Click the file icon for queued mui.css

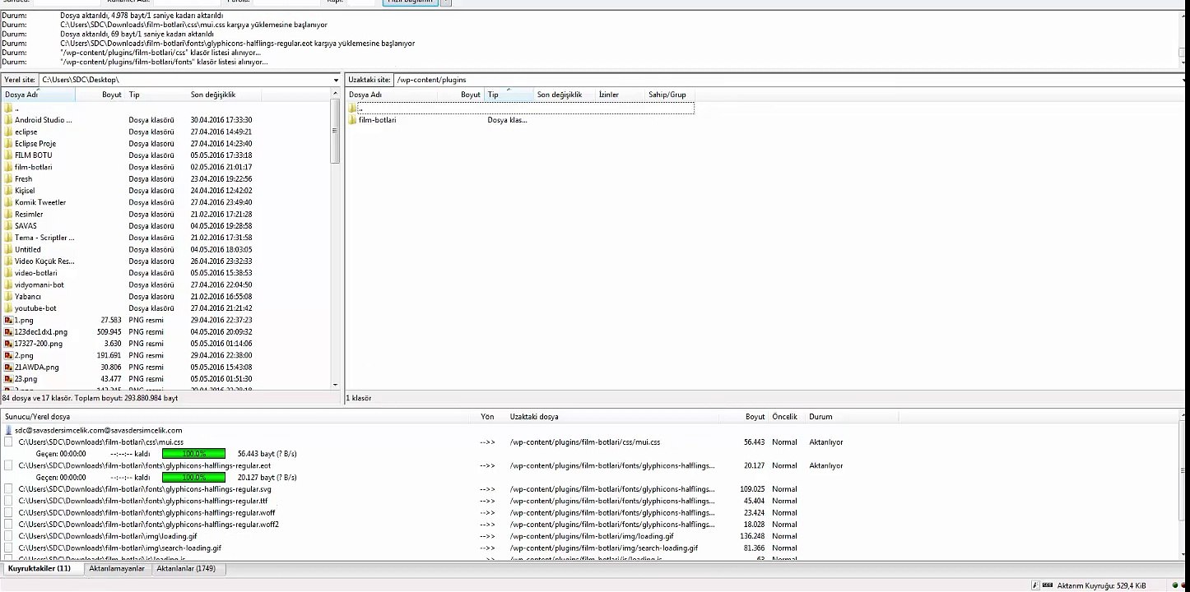point(8,442)
